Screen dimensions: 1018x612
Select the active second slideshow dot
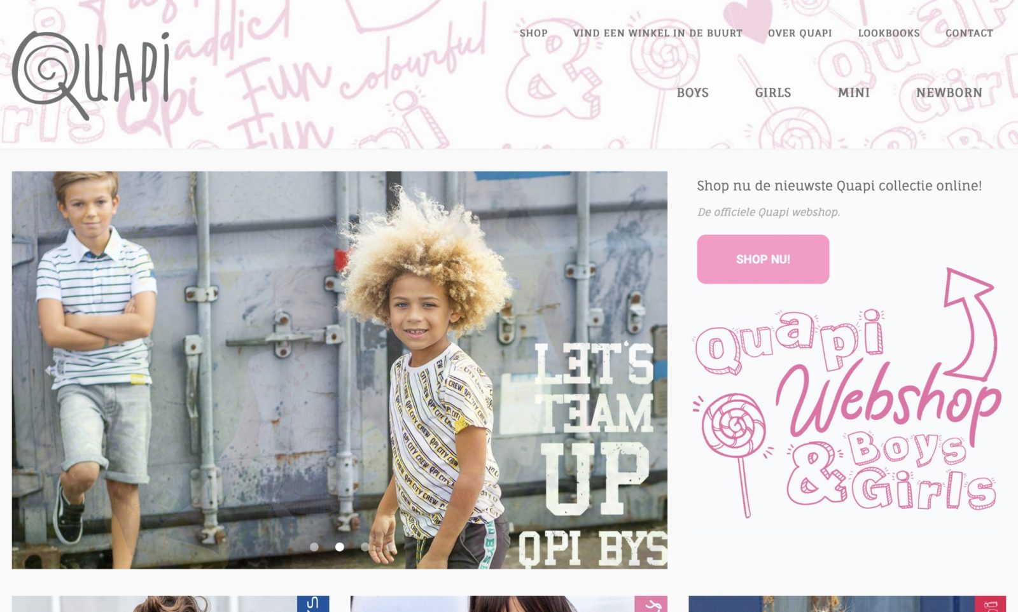tap(340, 546)
